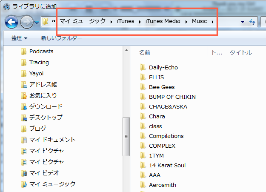Open the アドレス帳 folder in sidebar
The image size is (266, 192).
(43, 84)
